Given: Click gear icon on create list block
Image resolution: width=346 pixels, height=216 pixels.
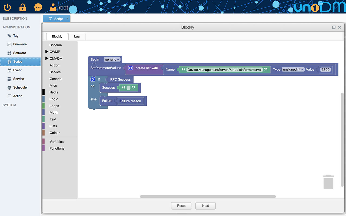Looking at the screenshot, I should click(131, 68).
